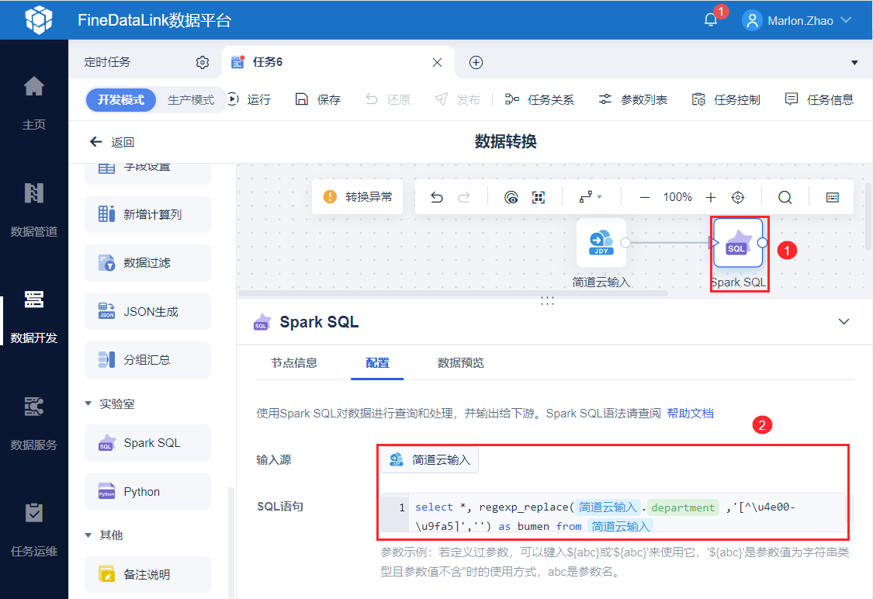Click the 100% zoom value
The image size is (873, 599).
[x=677, y=197]
